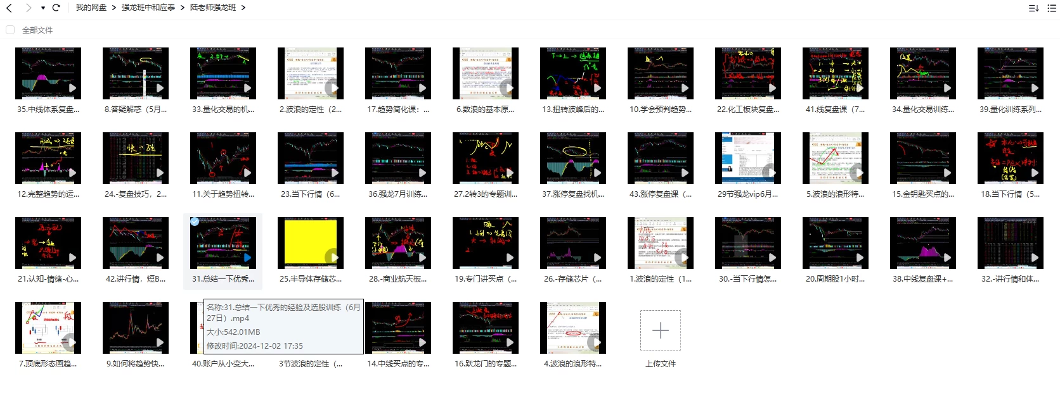Uncheck the selected 31.总结一下优秀 file checkbox
The width and height of the screenshot is (1060, 393).
click(x=195, y=221)
